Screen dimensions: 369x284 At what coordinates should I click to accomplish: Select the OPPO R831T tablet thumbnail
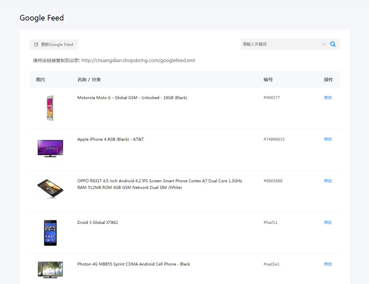click(50, 188)
